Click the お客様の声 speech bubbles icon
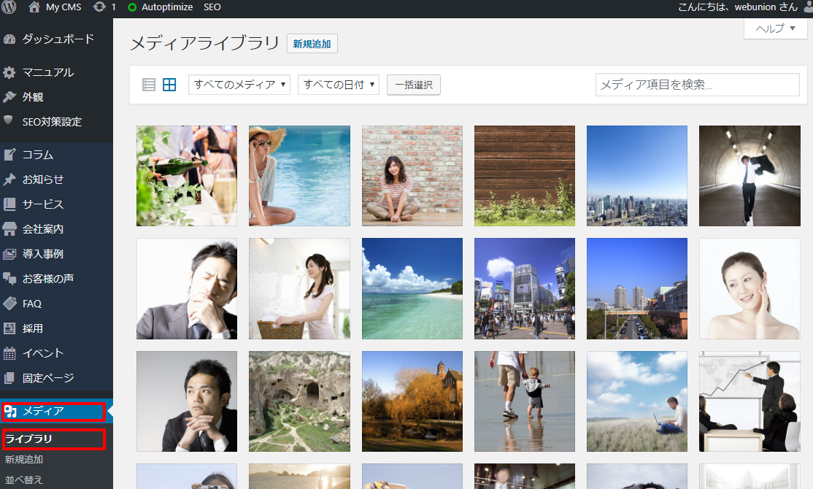The image size is (813, 489). point(9,279)
